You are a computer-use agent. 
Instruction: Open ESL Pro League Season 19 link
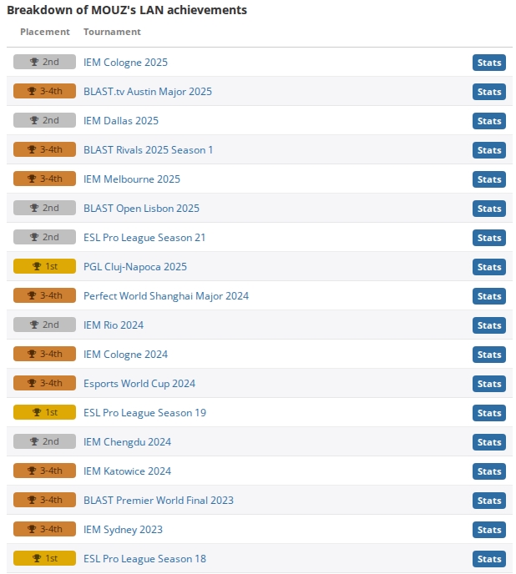point(144,413)
